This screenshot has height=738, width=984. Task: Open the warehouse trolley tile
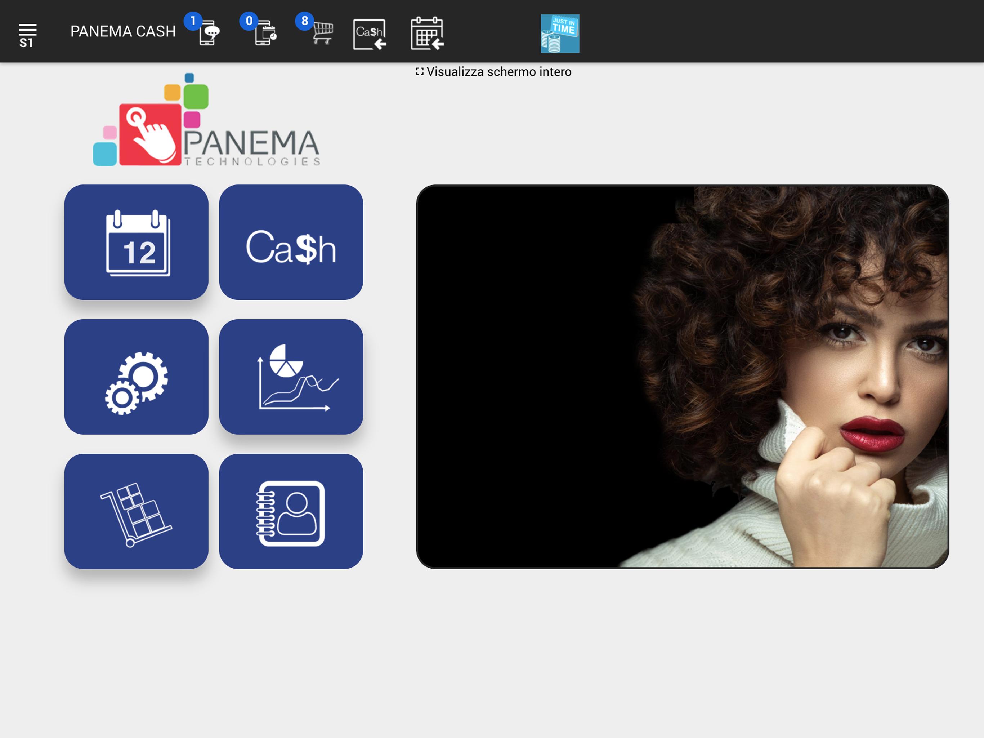(136, 511)
